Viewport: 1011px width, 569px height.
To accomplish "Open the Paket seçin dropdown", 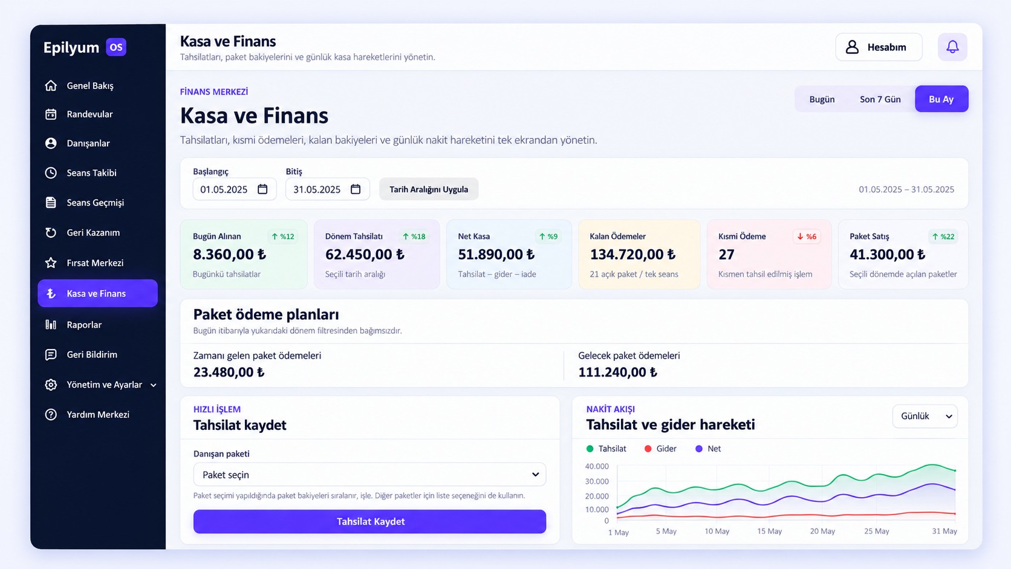I will 369,475.
